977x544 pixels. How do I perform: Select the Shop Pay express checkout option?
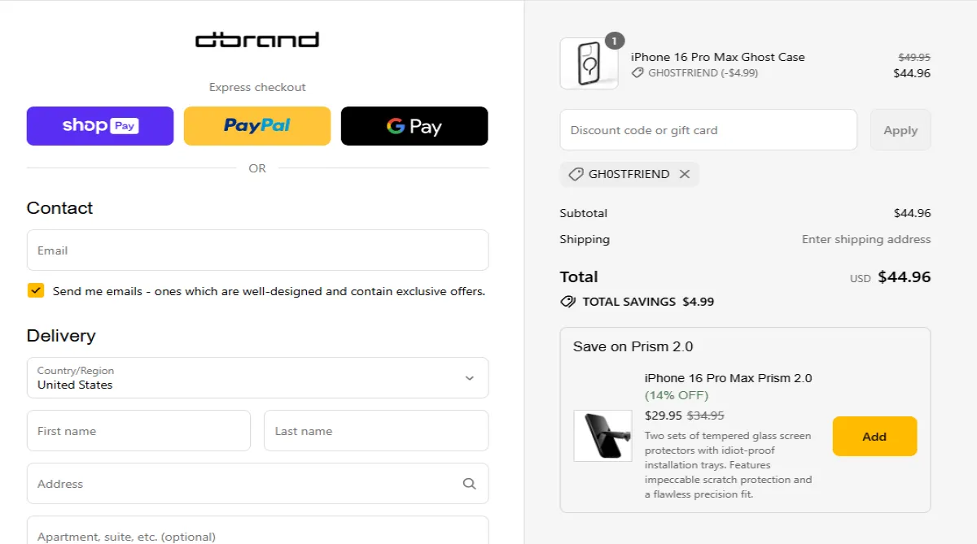[x=99, y=126]
